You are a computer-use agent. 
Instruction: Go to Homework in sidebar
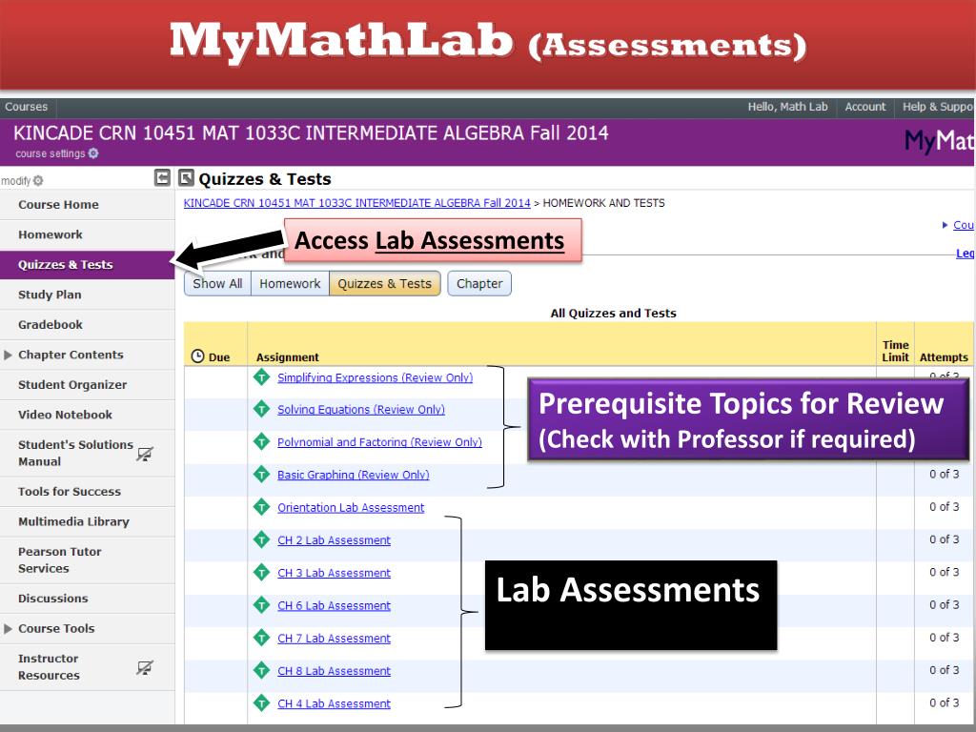click(87, 234)
